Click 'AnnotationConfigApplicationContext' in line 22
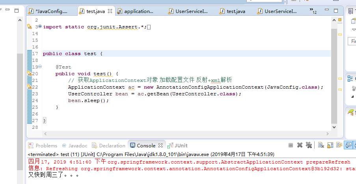This screenshot has width=356, height=184. pos(210,87)
